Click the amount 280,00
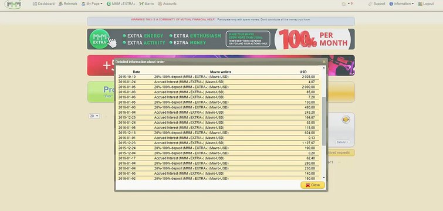The image size is (443, 211). [310, 163]
